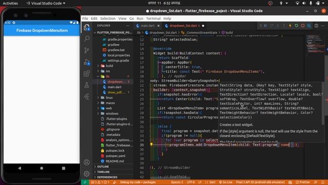Tap emulator Home button
Screen dimensions: 328x185
[x=42, y=168]
